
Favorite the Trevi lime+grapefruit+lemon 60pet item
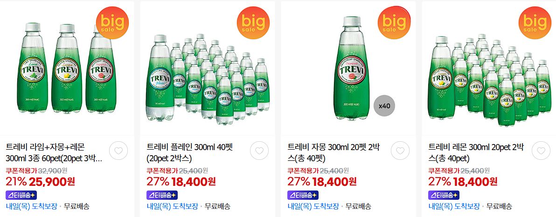click(118, 151)
